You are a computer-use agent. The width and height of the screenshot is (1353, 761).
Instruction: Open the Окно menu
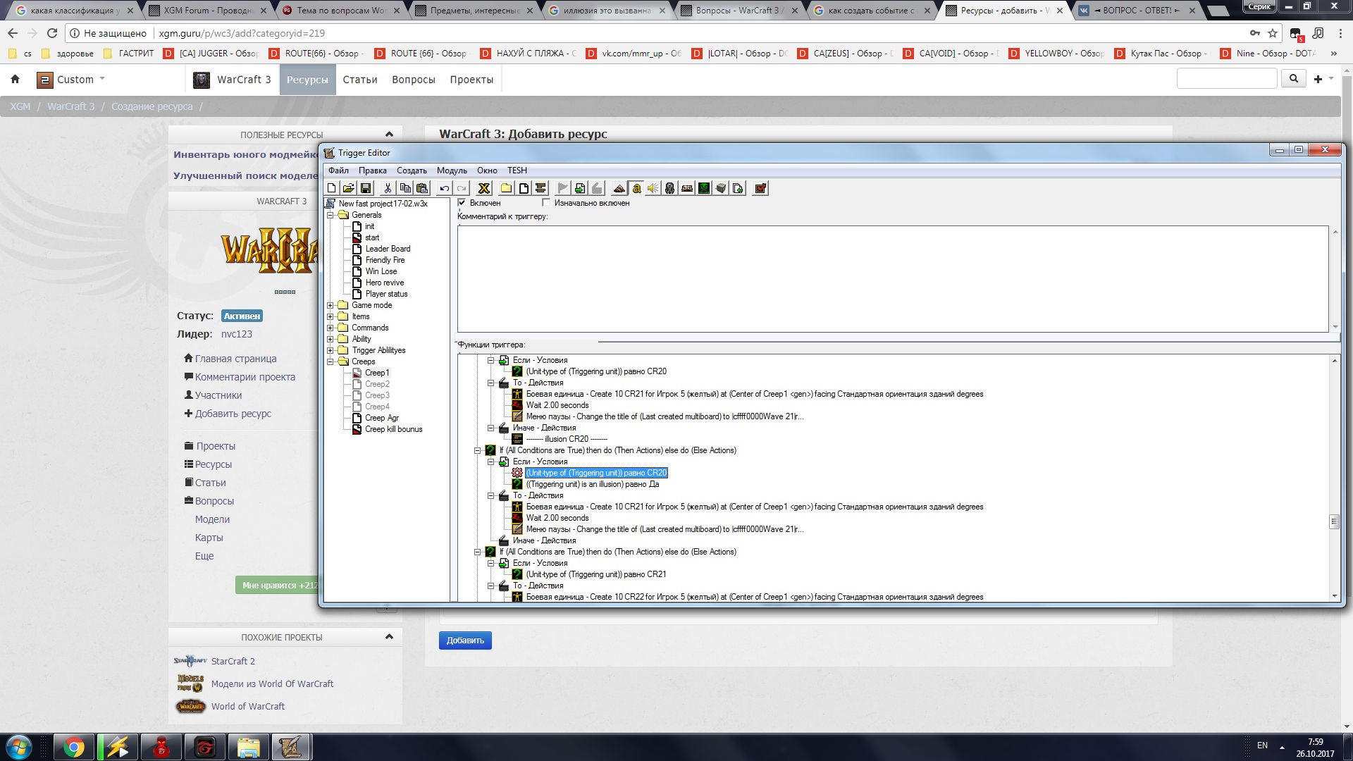coord(487,171)
